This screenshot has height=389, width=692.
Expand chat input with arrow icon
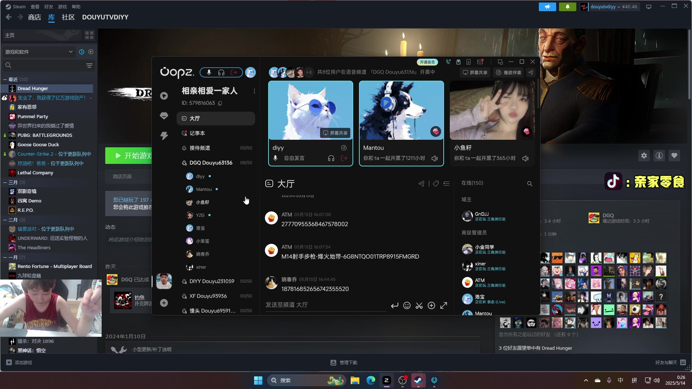(x=444, y=305)
